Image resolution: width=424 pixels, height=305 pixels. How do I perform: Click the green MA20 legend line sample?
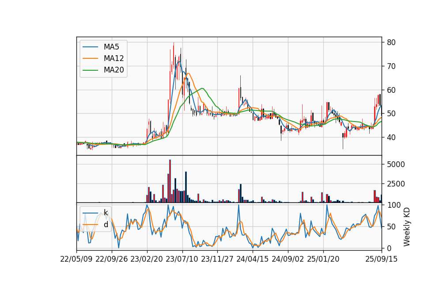(90, 70)
